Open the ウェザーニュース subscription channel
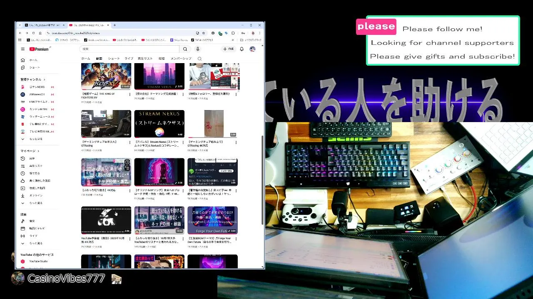The height and width of the screenshot is (299, 533). pyautogui.click(x=37, y=117)
